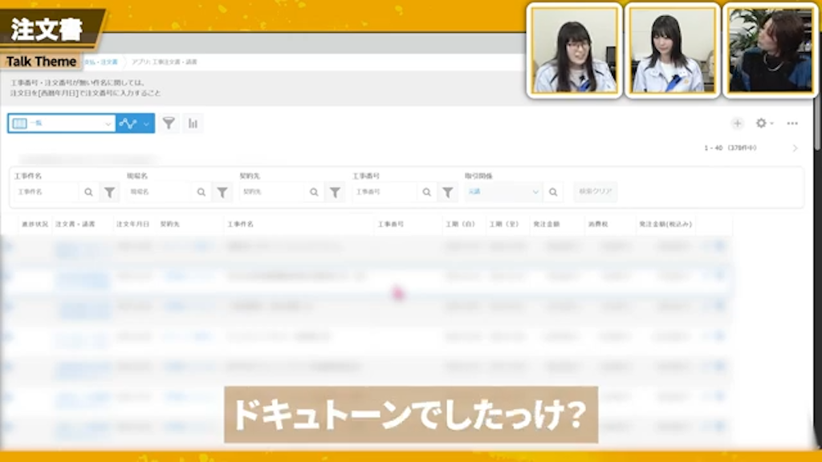Click the search magnifier next to 取引関係 dropdown
Image resolution: width=822 pixels, height=462 pixels.
[554, 192]
